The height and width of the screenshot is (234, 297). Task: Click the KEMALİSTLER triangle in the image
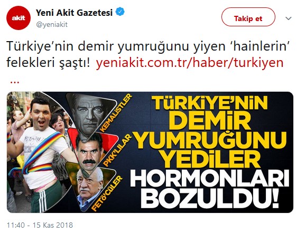tap(91, 113)
